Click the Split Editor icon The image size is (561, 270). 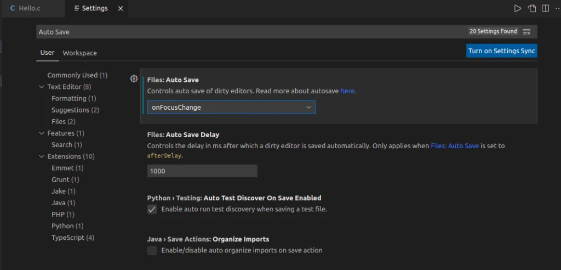coord(545,8)
